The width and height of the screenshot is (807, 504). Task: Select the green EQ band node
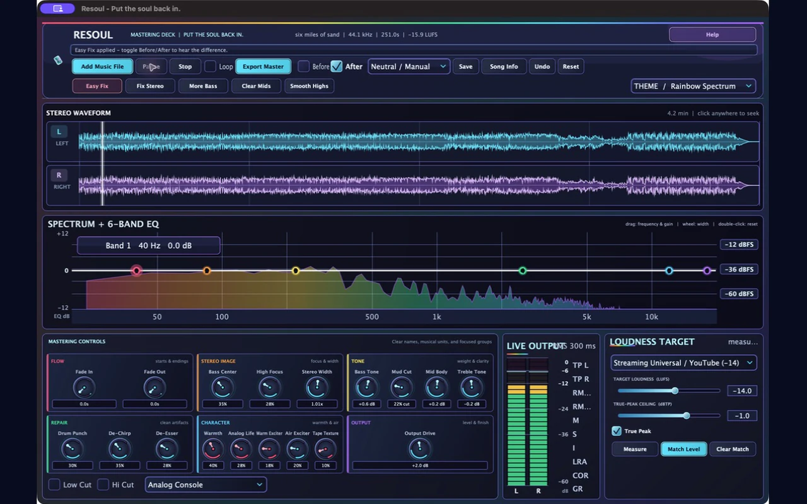click(x=523, y=271)
